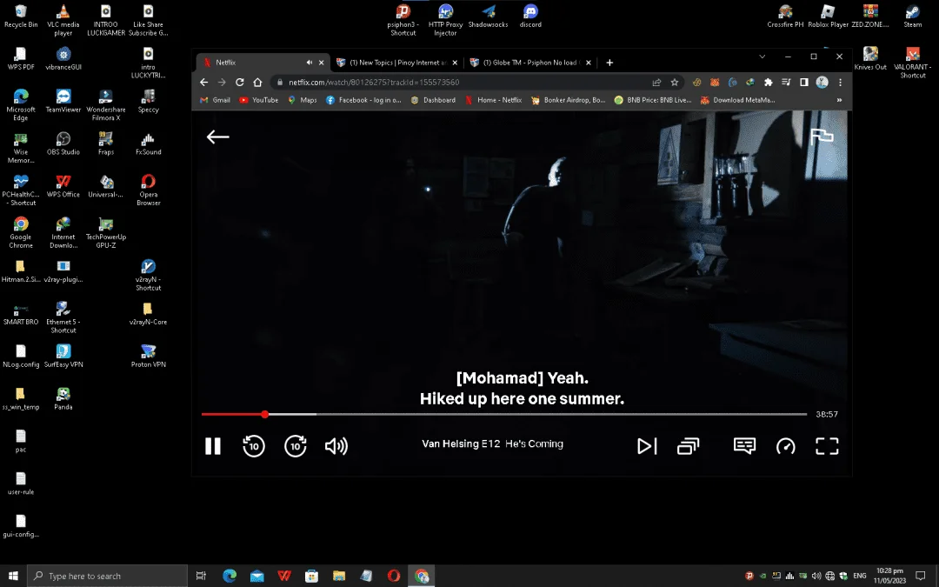Image resolution: width=939 pixels, height=587 pixels.
Task: Click the Netflix back arrow
Action: coord(218,137)
